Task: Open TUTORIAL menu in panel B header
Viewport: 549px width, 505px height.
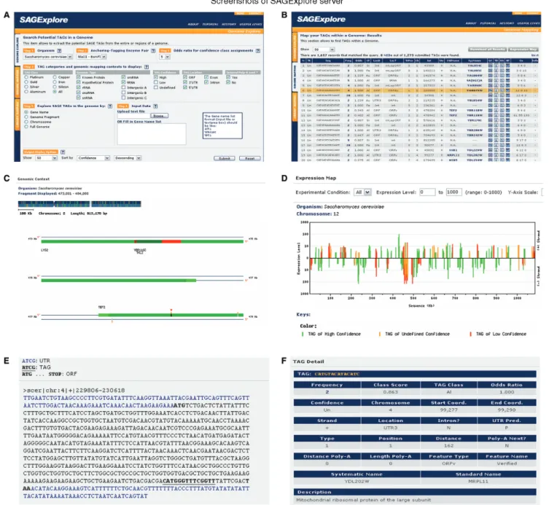Action: tap(488, 23)
